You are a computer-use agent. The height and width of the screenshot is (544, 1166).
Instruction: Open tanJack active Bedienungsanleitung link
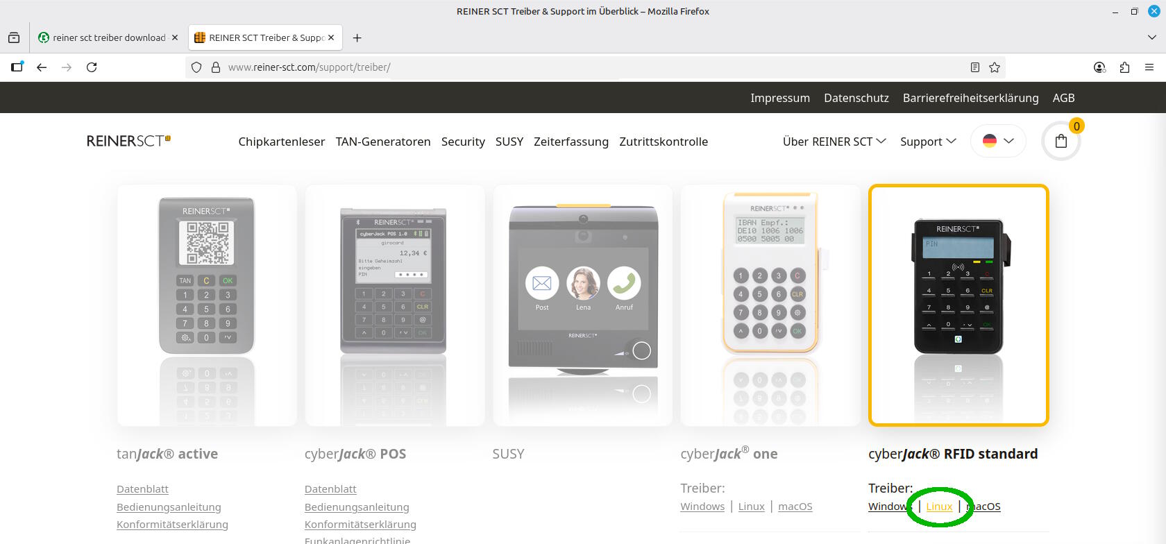click(169, 507)
